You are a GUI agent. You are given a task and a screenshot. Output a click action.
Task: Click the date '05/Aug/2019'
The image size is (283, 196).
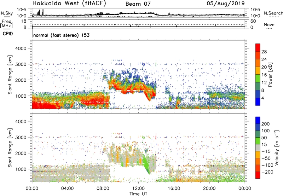226,4
